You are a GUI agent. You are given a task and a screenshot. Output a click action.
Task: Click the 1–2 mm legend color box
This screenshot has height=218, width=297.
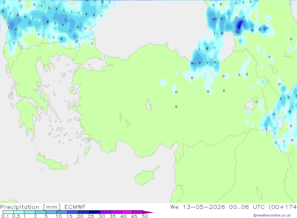[x=30, y=212]
